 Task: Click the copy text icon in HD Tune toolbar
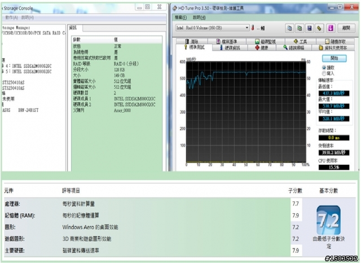[289, 28]
